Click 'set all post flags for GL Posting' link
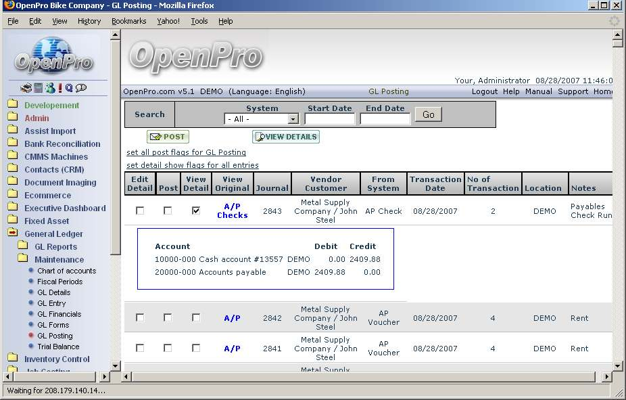This screenshot has height=400, width=626. click(186, 153)
